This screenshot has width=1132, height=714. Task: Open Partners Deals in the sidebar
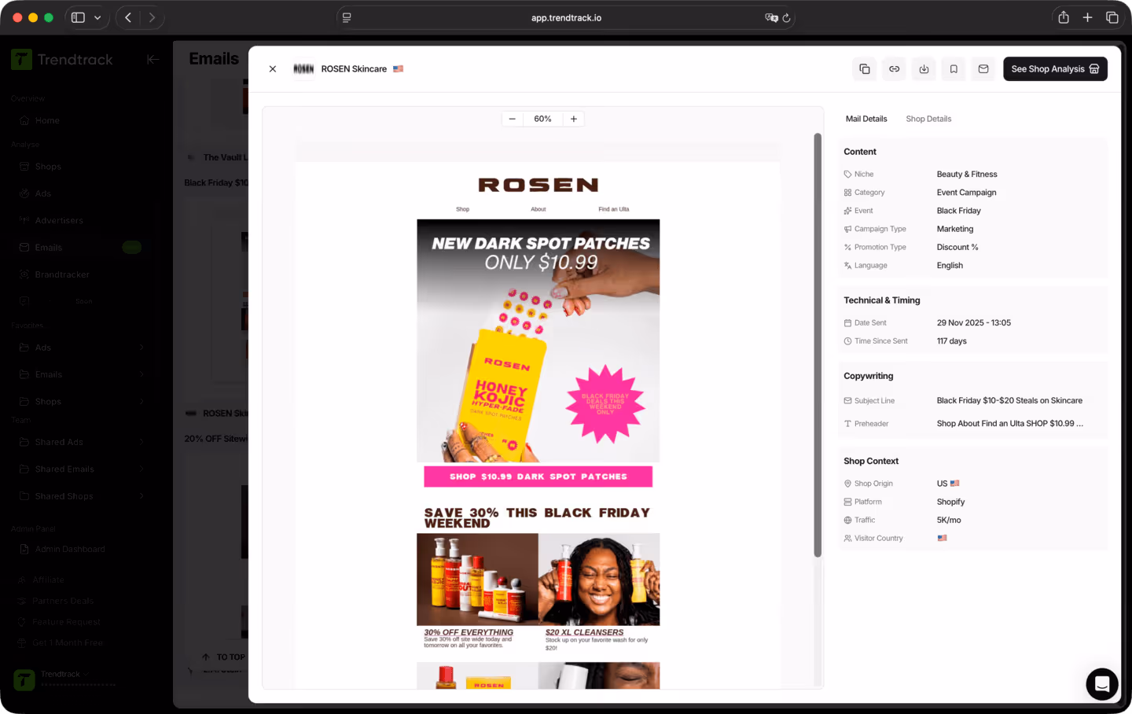click(x=63, y=601)
